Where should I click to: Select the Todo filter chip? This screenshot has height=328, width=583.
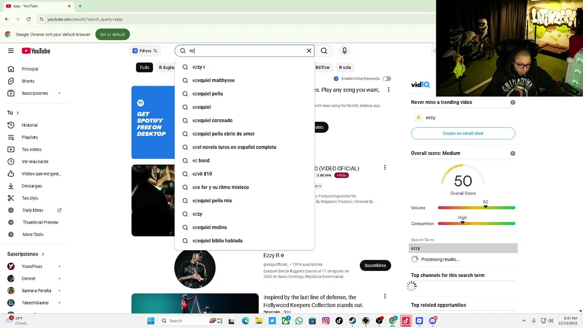point(144,67)
